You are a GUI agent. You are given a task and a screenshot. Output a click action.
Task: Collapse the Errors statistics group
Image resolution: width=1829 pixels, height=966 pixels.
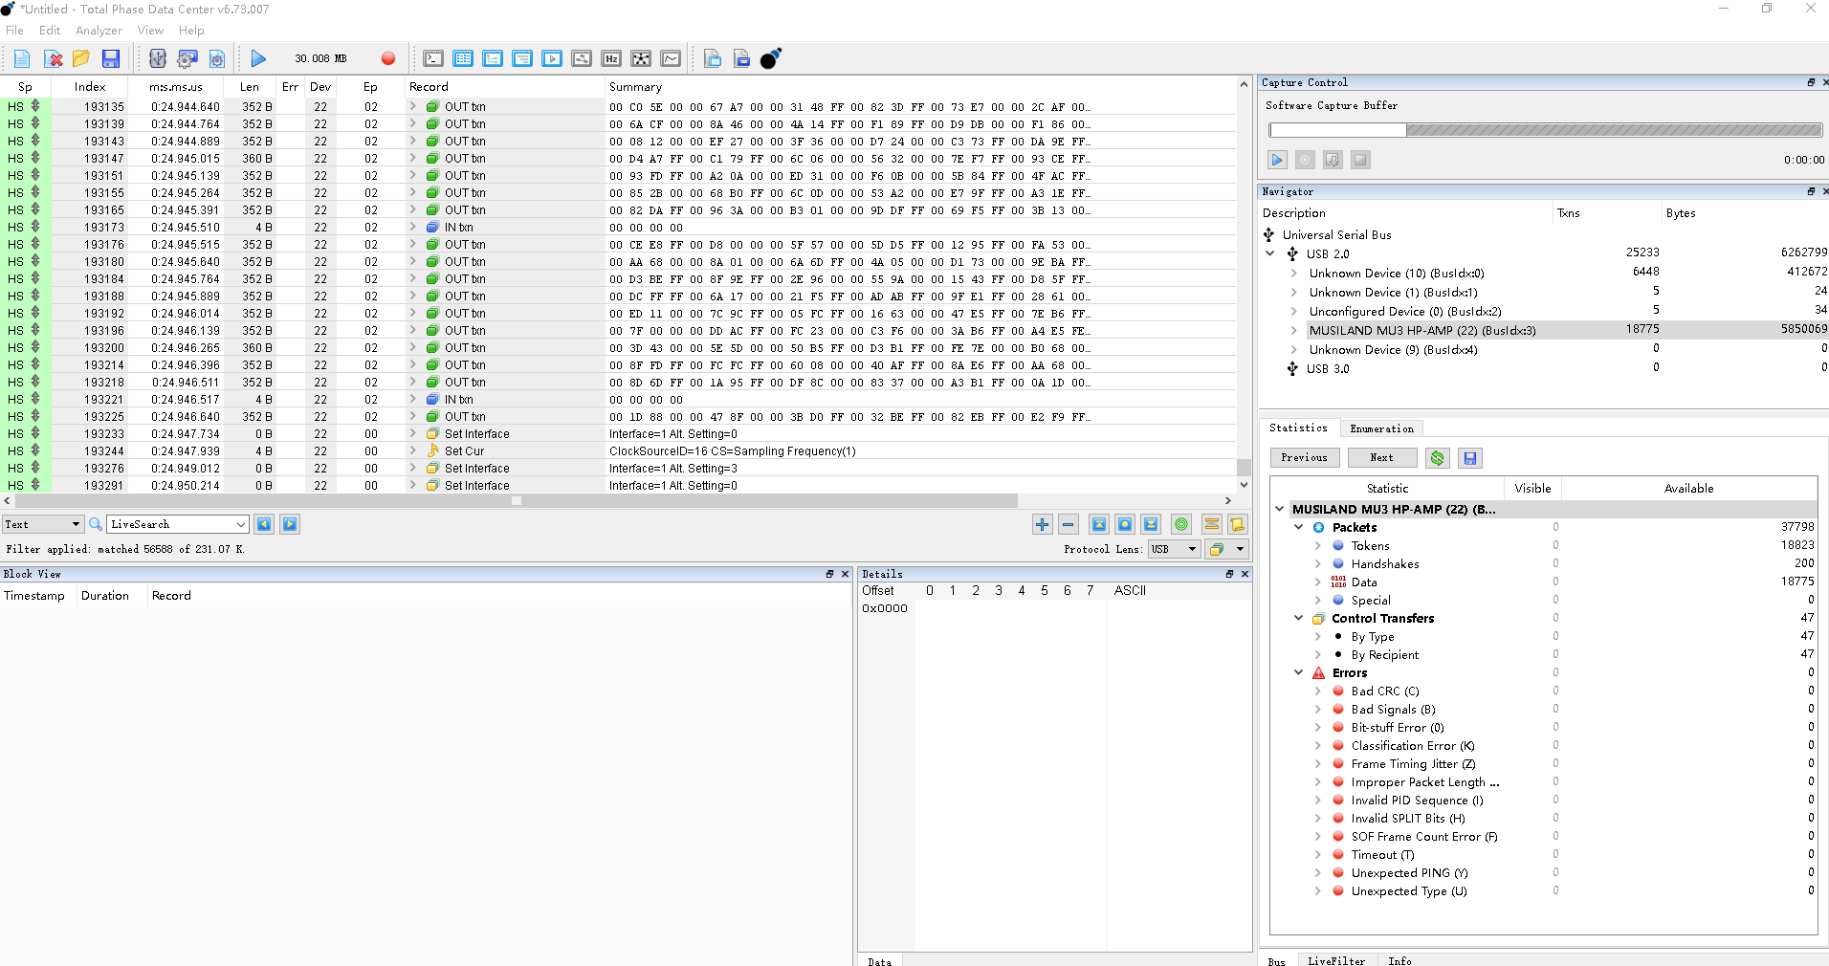[x=1298, y=672]
